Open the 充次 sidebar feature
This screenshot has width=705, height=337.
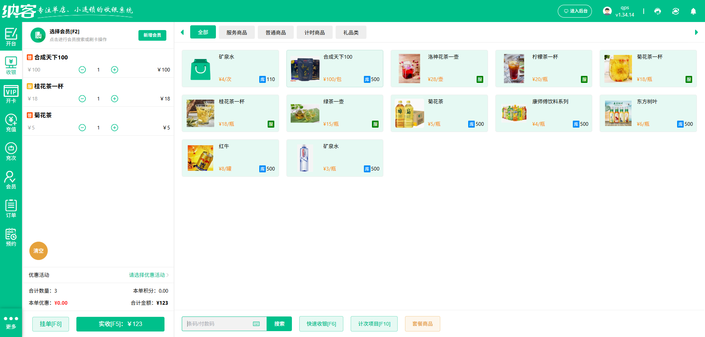pyautogui.click(x=11, y=151)
